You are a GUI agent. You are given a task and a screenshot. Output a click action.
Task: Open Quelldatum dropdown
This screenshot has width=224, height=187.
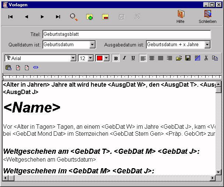point(92,45)
